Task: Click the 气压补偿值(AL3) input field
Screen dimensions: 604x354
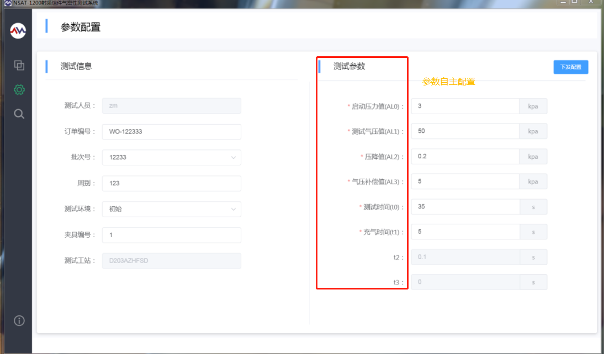Action: pyautogui.click(x=465, y=181)
